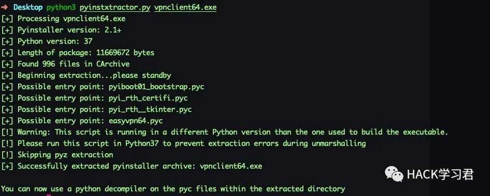Click the Successfully extracted pyinstaller archive line
The image size is (490, 196).
132,166
